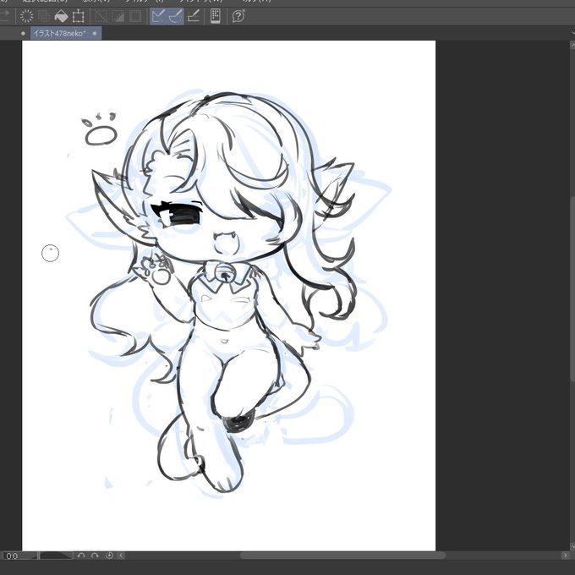
Task: Open the Scale/Rotate transform tool
Action: tap(79, 16)
